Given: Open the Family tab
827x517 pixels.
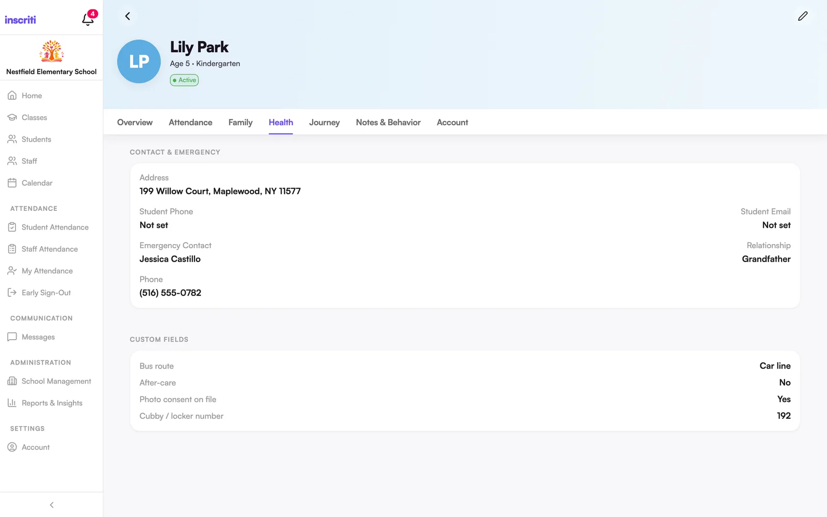Looking at the screenshot, I should pos(240,123).
